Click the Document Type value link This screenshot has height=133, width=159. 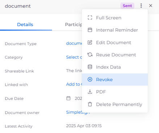pyautogui.click(x=74, y=43)
